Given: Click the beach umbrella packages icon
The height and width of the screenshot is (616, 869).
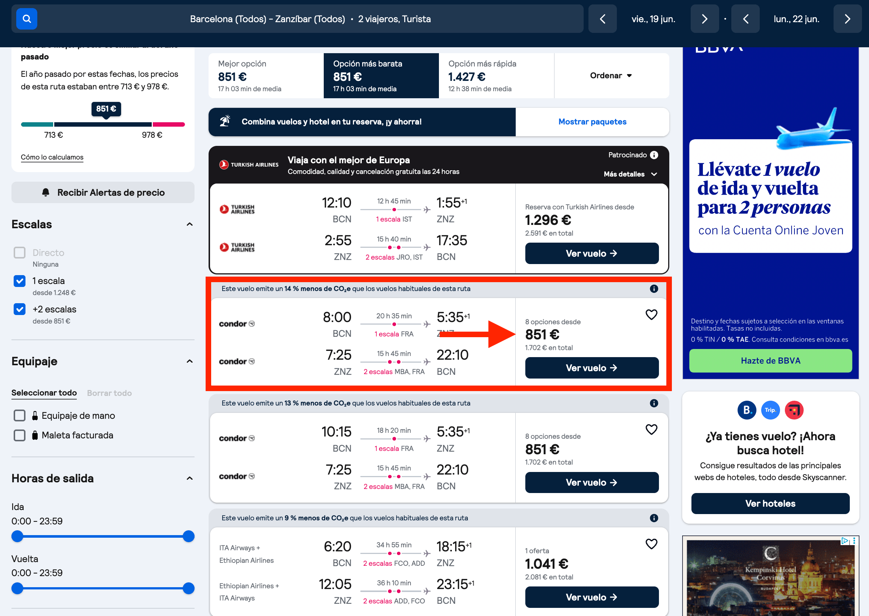Looking at the screenshot, I should point(225,122).
